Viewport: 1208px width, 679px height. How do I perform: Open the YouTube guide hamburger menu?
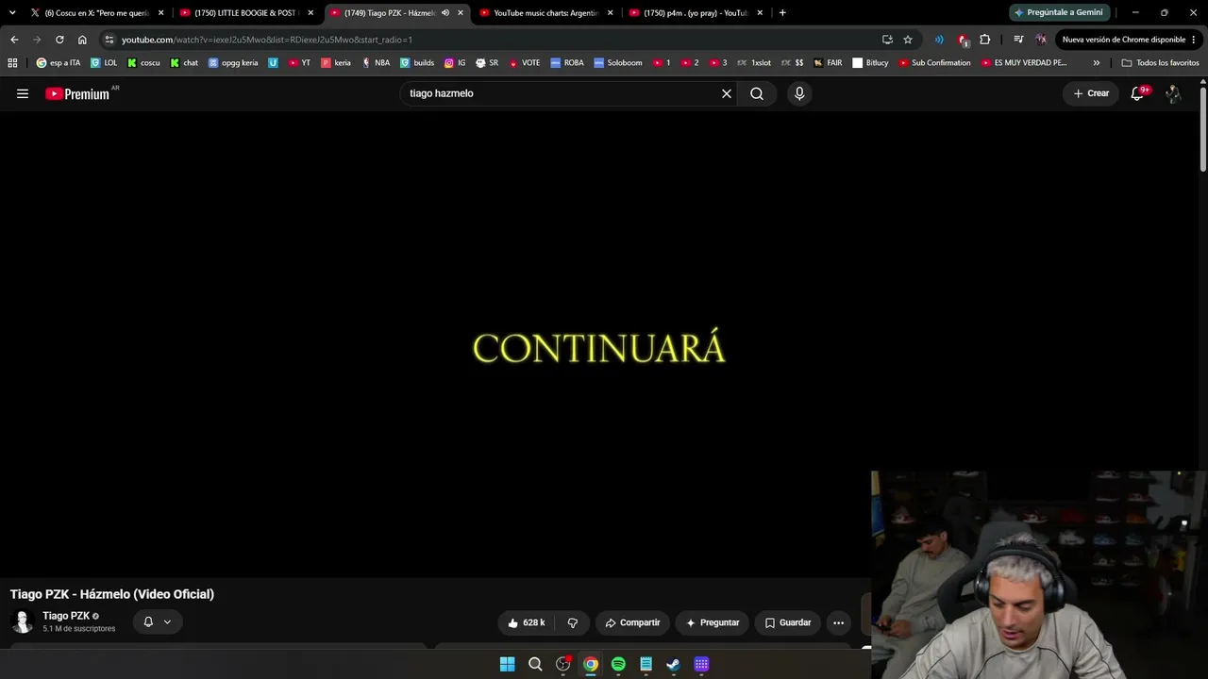[x=23, y=93]
